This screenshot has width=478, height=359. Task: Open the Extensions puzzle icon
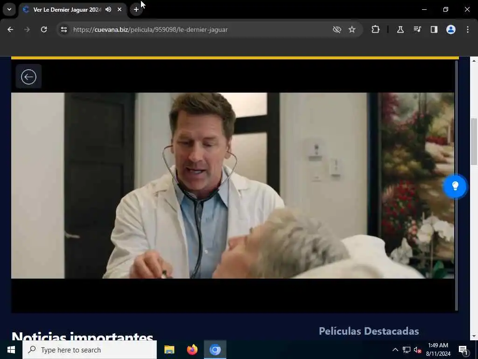coord(376,29)
